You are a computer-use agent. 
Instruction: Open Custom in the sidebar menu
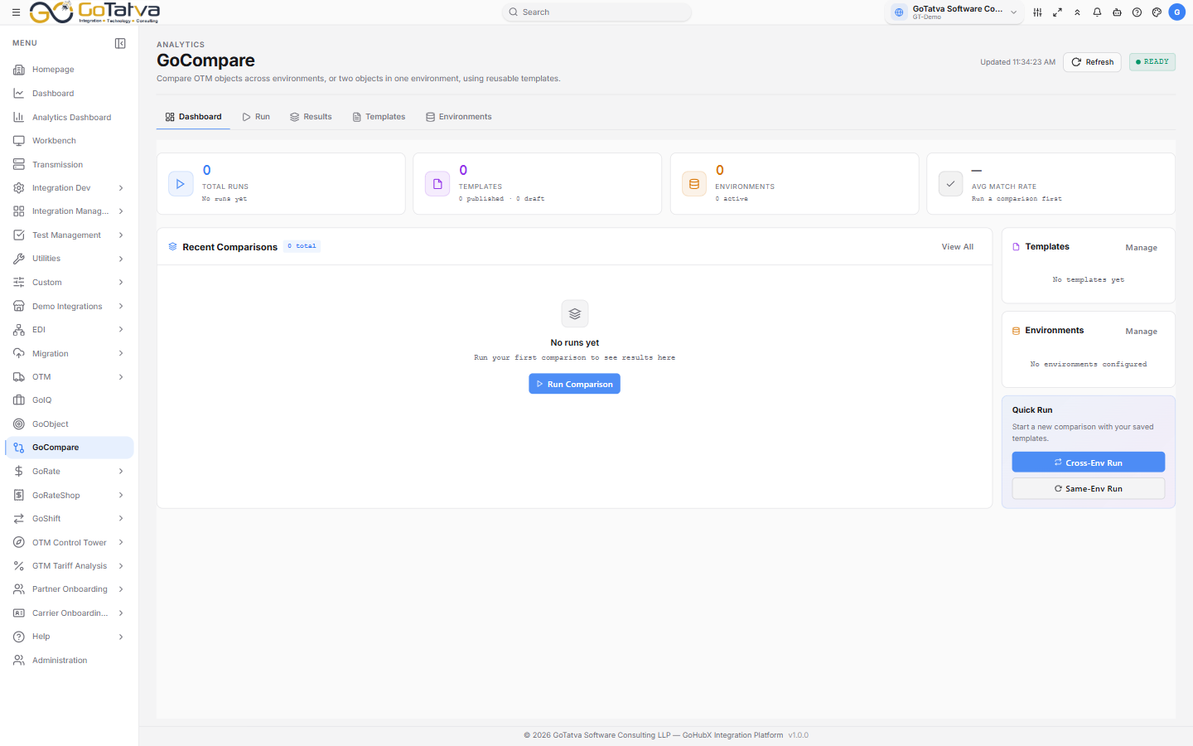70,283
